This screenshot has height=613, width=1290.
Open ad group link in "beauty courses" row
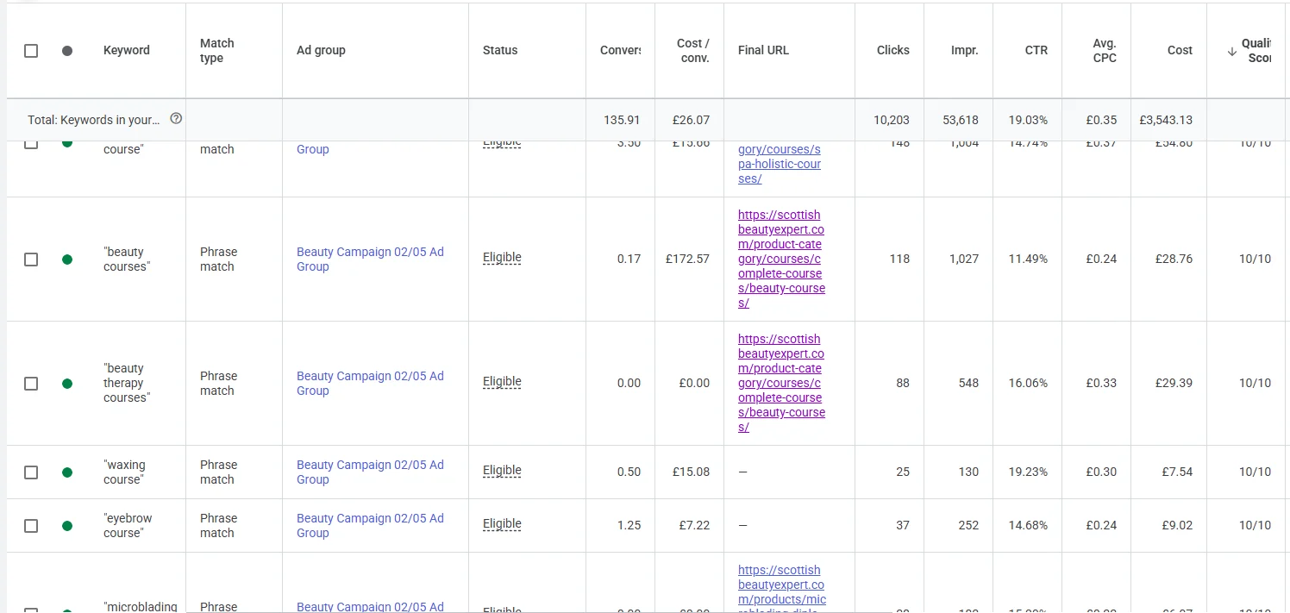370,260
